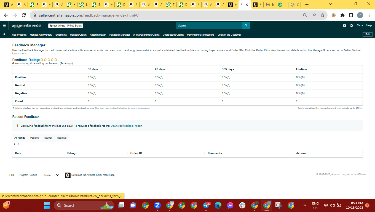
Task: Expand the browser tab search chevron
Action: tap(331, 4)
